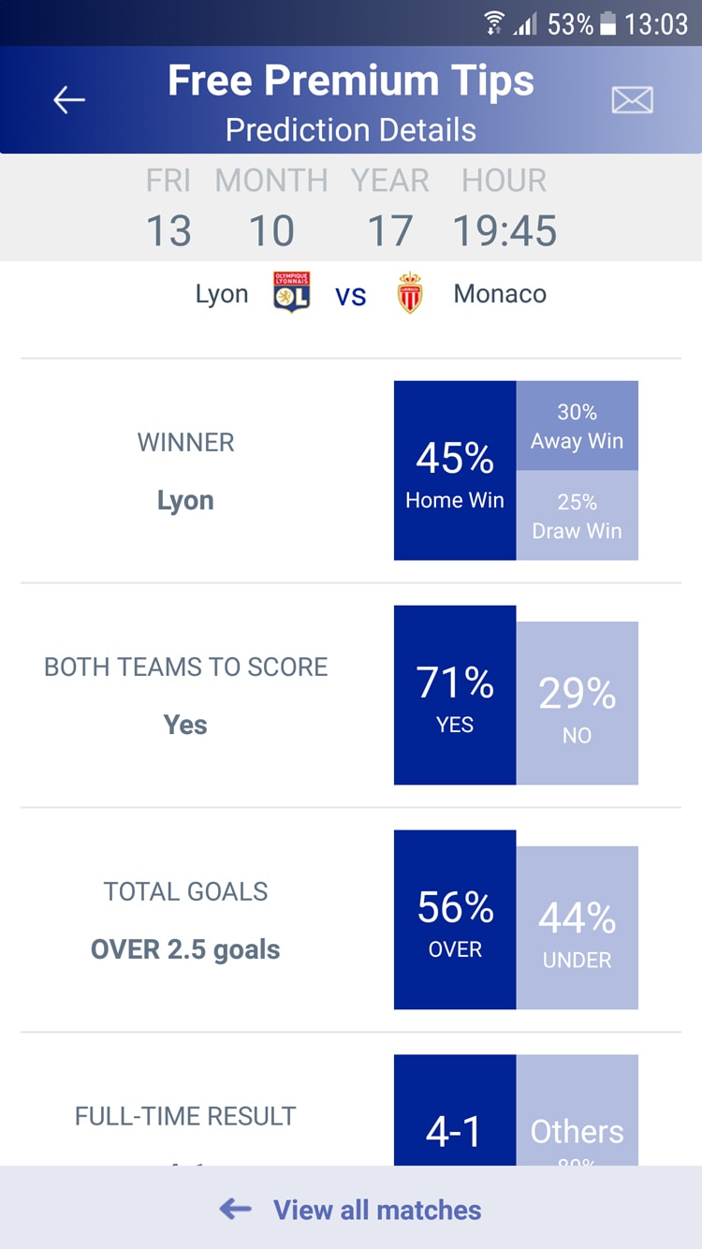
Task: Select the 30% Away Win segment
Action: pos(577,425)
